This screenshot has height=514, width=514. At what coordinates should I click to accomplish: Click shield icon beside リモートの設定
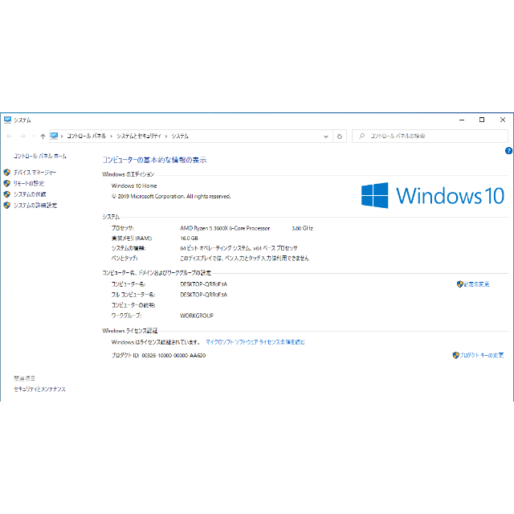coord(7,183)
